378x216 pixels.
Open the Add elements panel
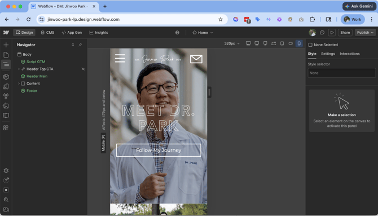click(x=6, y=45)
